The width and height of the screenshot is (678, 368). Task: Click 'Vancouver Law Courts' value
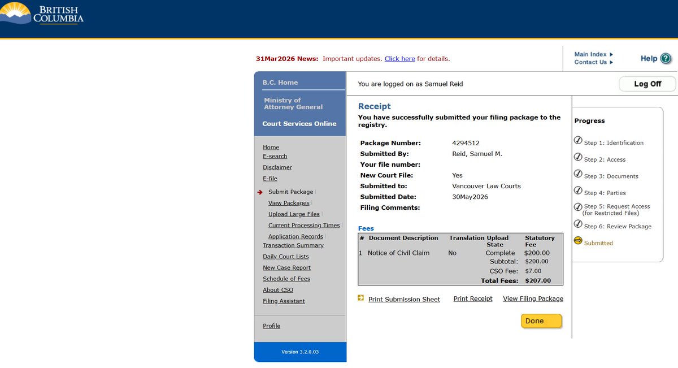point(486,186)
